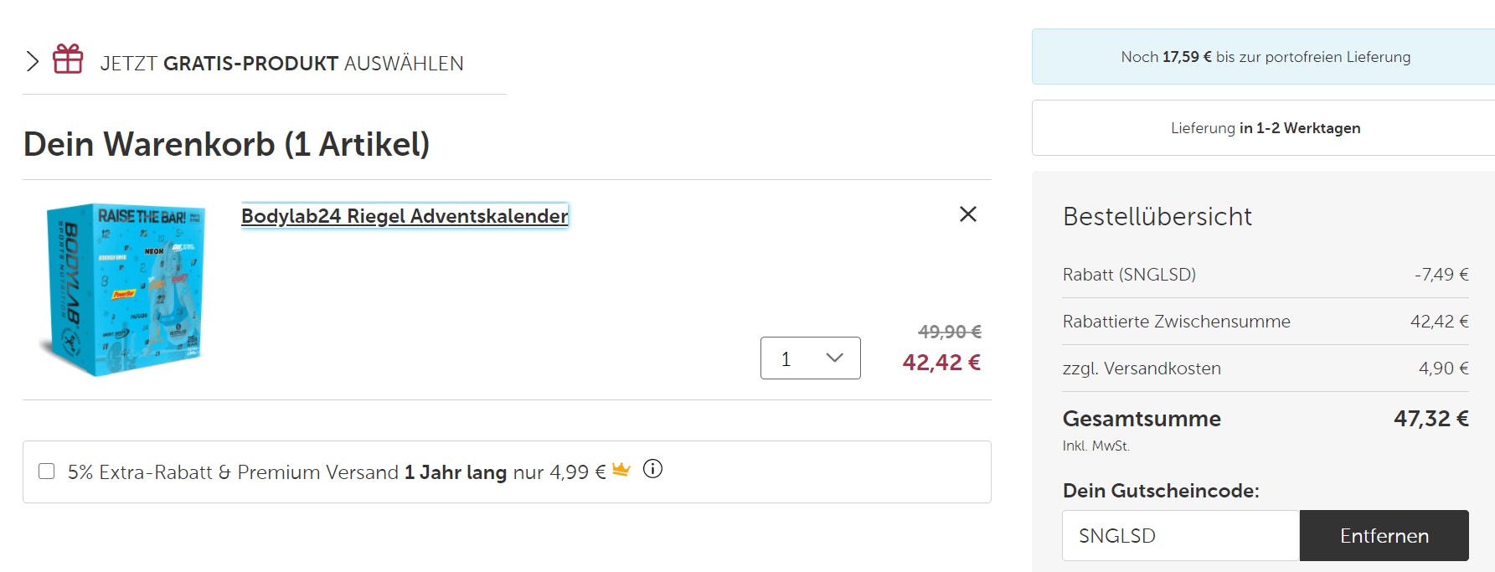
Task: Click the 5% Extra-Rabatt Premium Versand label
Action: 335,472
